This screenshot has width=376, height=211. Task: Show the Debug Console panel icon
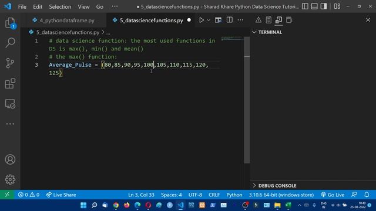pos(289,20)
